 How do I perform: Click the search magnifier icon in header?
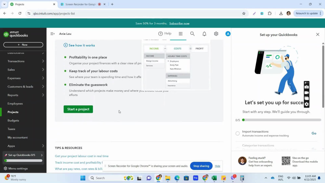coord(192,34)
